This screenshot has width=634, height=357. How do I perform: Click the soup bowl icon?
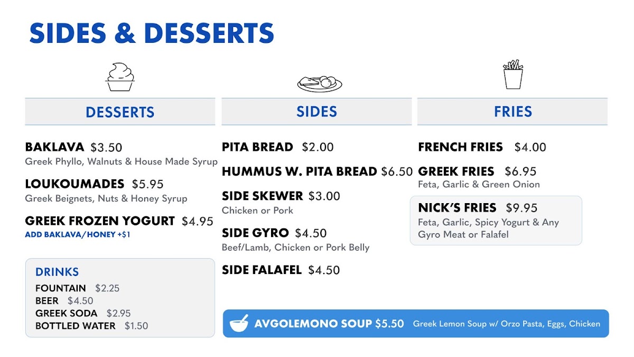pyautogui.click(x=239, y=323)
